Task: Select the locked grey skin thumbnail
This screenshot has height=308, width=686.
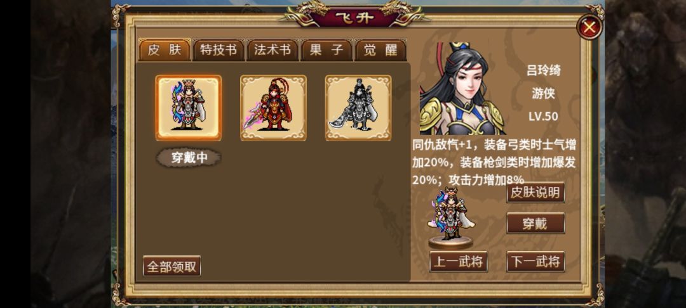Action: 358,108
